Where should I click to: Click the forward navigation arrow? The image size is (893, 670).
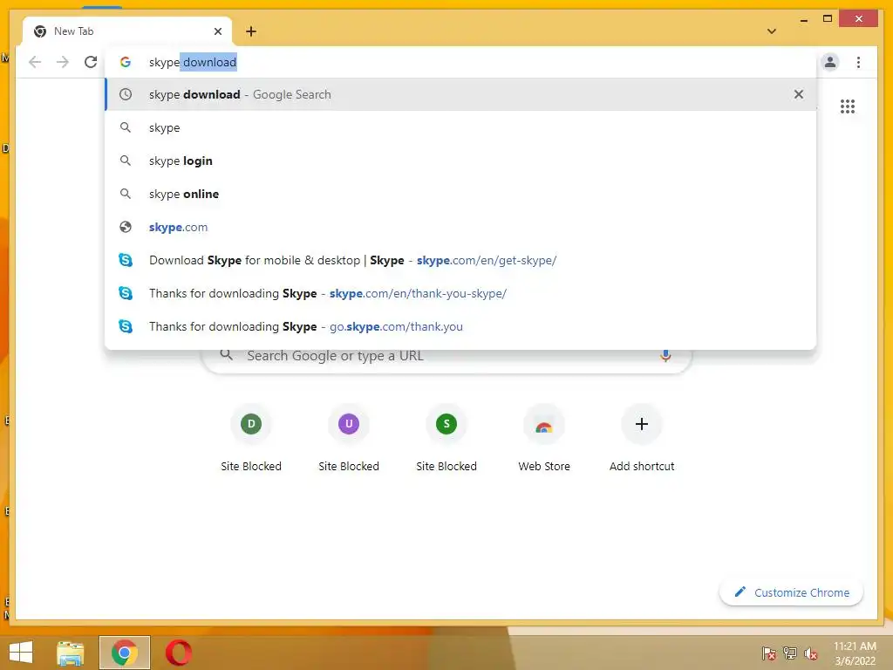point(63,62)
